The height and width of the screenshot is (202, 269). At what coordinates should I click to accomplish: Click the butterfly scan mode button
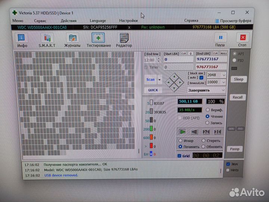click(217, 132)
